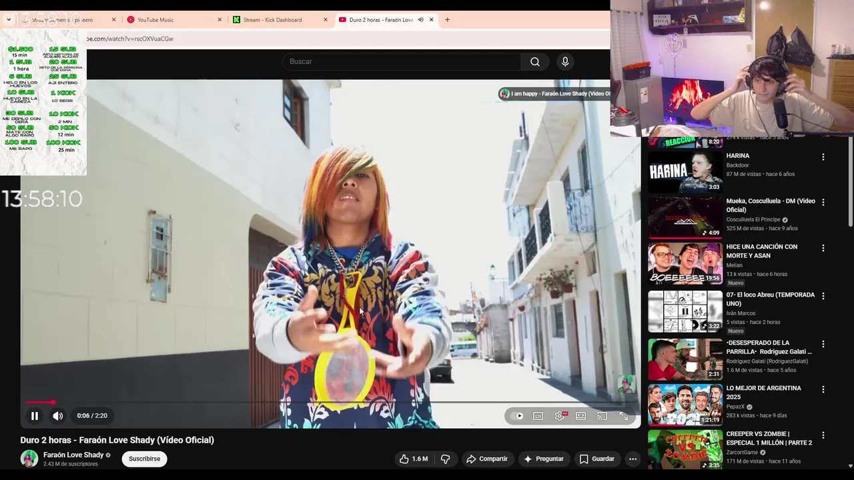The image size is (854, 480).
Task: Click the Compartir share button
Action: pyautogui.click(x=487, y=459)
